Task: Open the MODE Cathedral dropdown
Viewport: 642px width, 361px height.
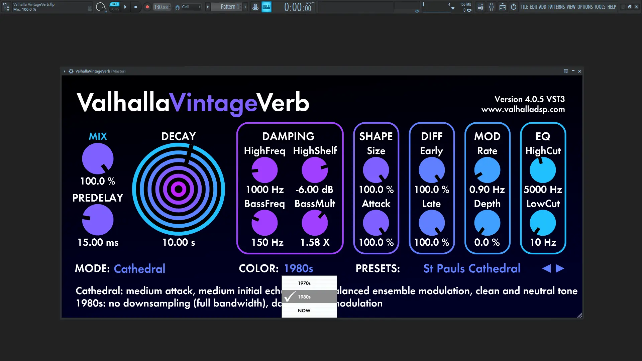Action: (x=140, y=268)
